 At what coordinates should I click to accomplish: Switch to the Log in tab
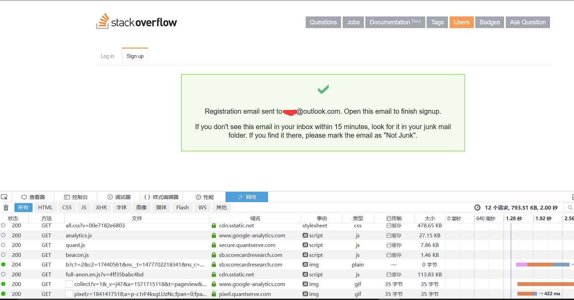(107, 56)
